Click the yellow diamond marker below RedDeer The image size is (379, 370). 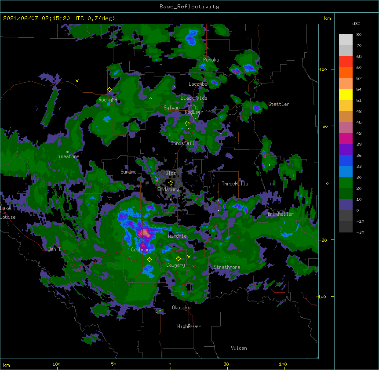click(187, 123)
